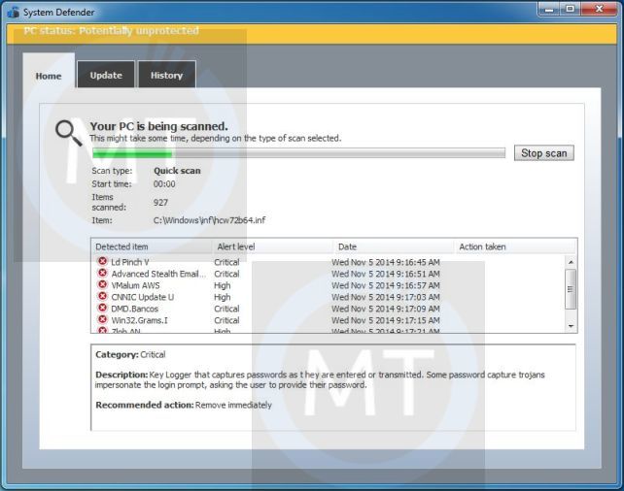Click the High alert level for VMalum AWS
Image resolution: width=624 pixels, height=491 pixels.
point(222,285)
